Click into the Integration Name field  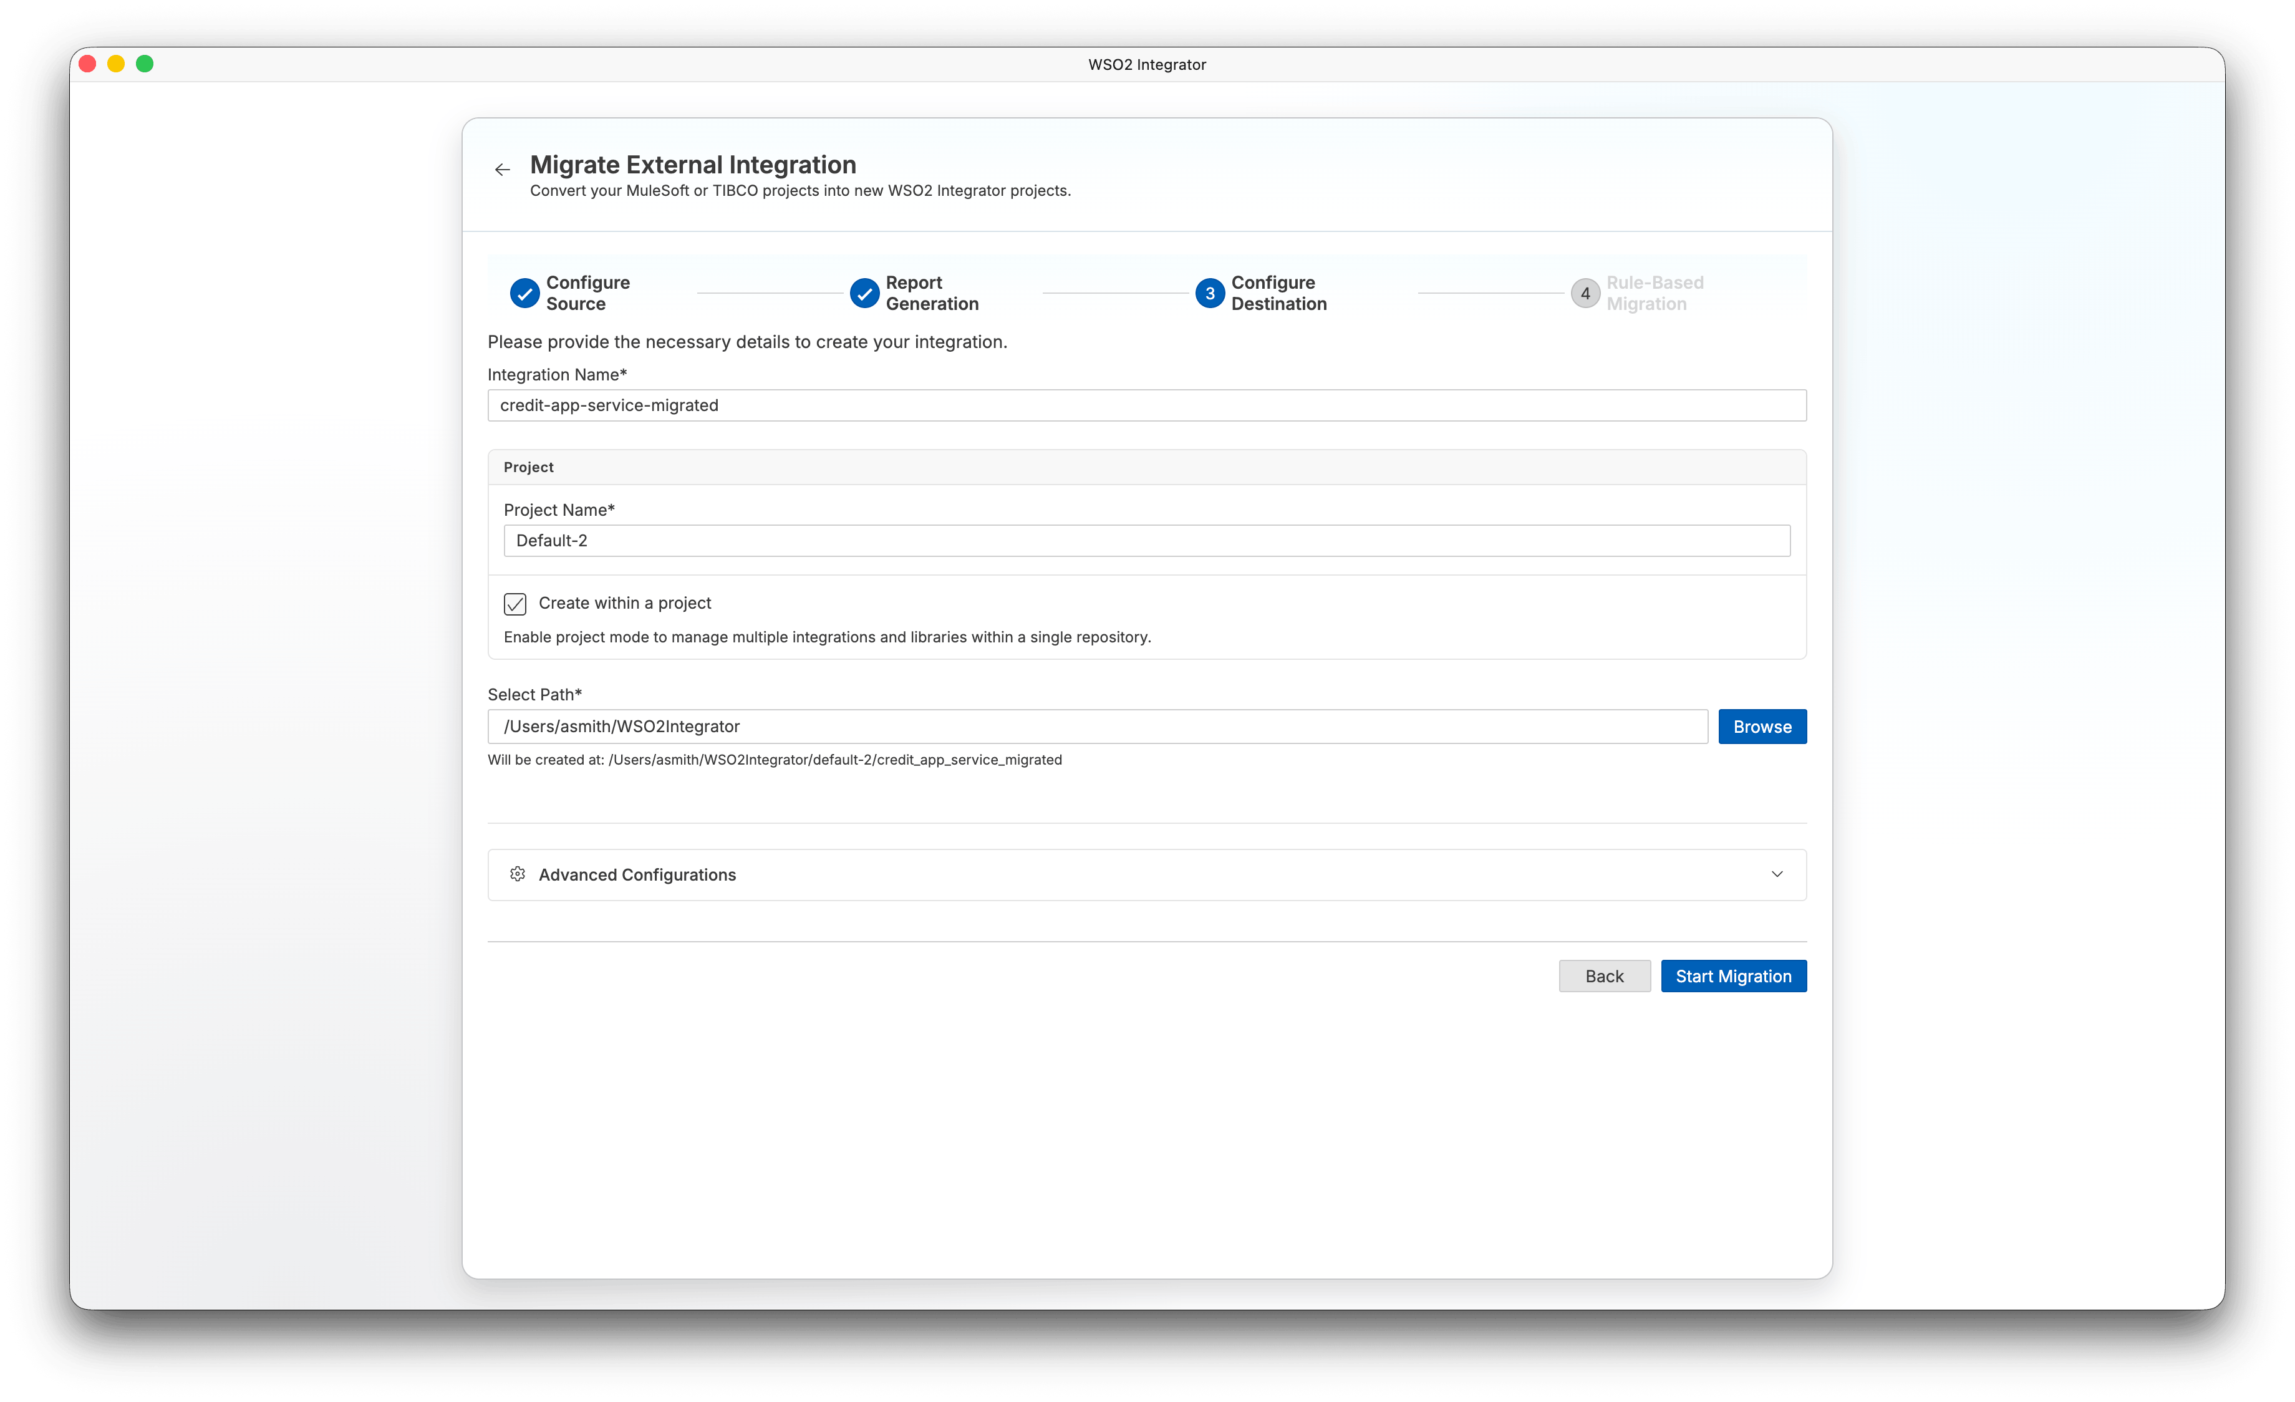point(1147,405)
